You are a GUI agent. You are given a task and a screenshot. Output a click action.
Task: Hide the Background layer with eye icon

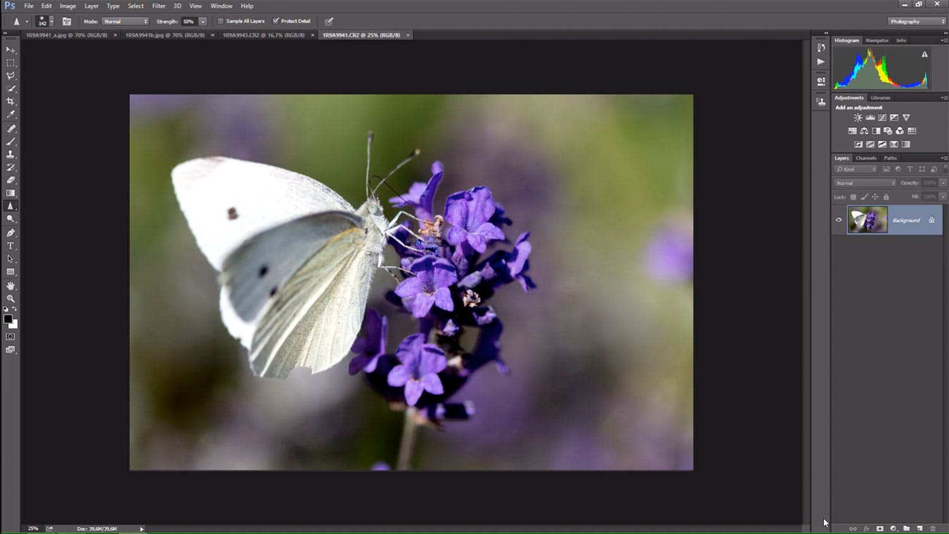(839, 220)
